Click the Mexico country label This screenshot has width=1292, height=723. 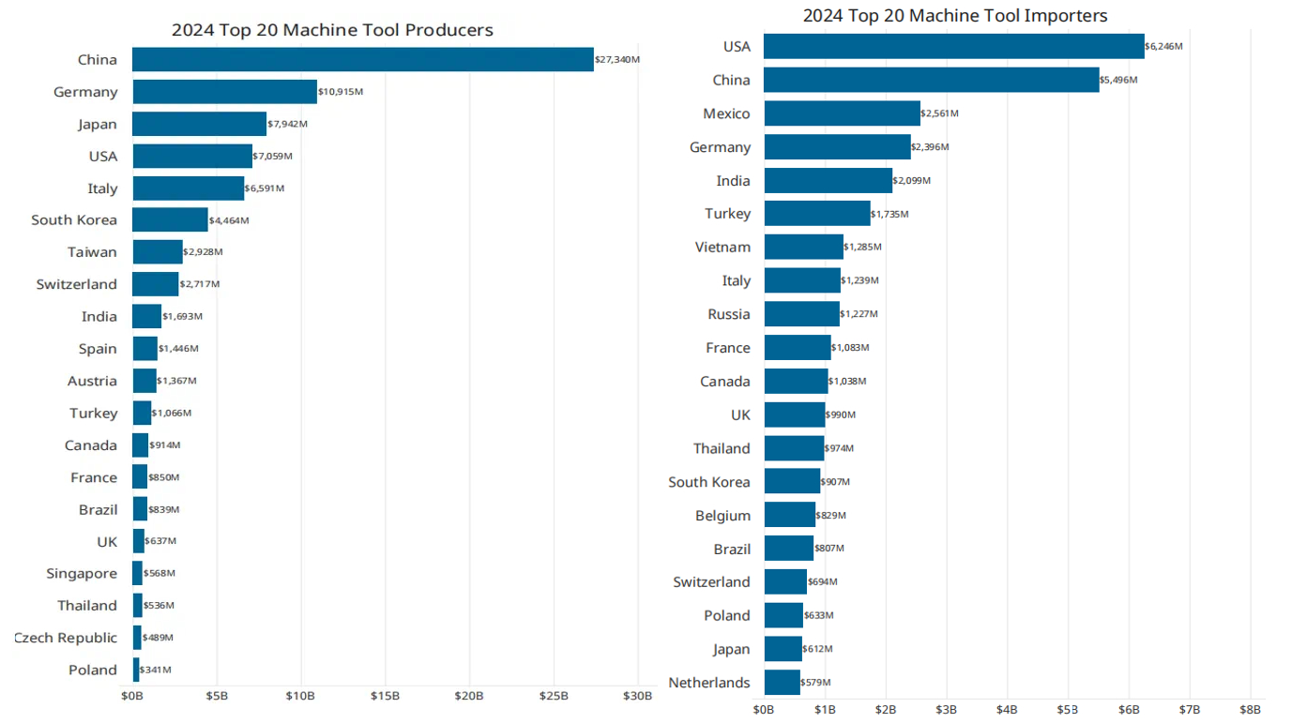726,113
